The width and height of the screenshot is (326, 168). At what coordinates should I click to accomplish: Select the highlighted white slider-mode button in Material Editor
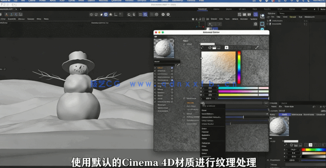227,48
